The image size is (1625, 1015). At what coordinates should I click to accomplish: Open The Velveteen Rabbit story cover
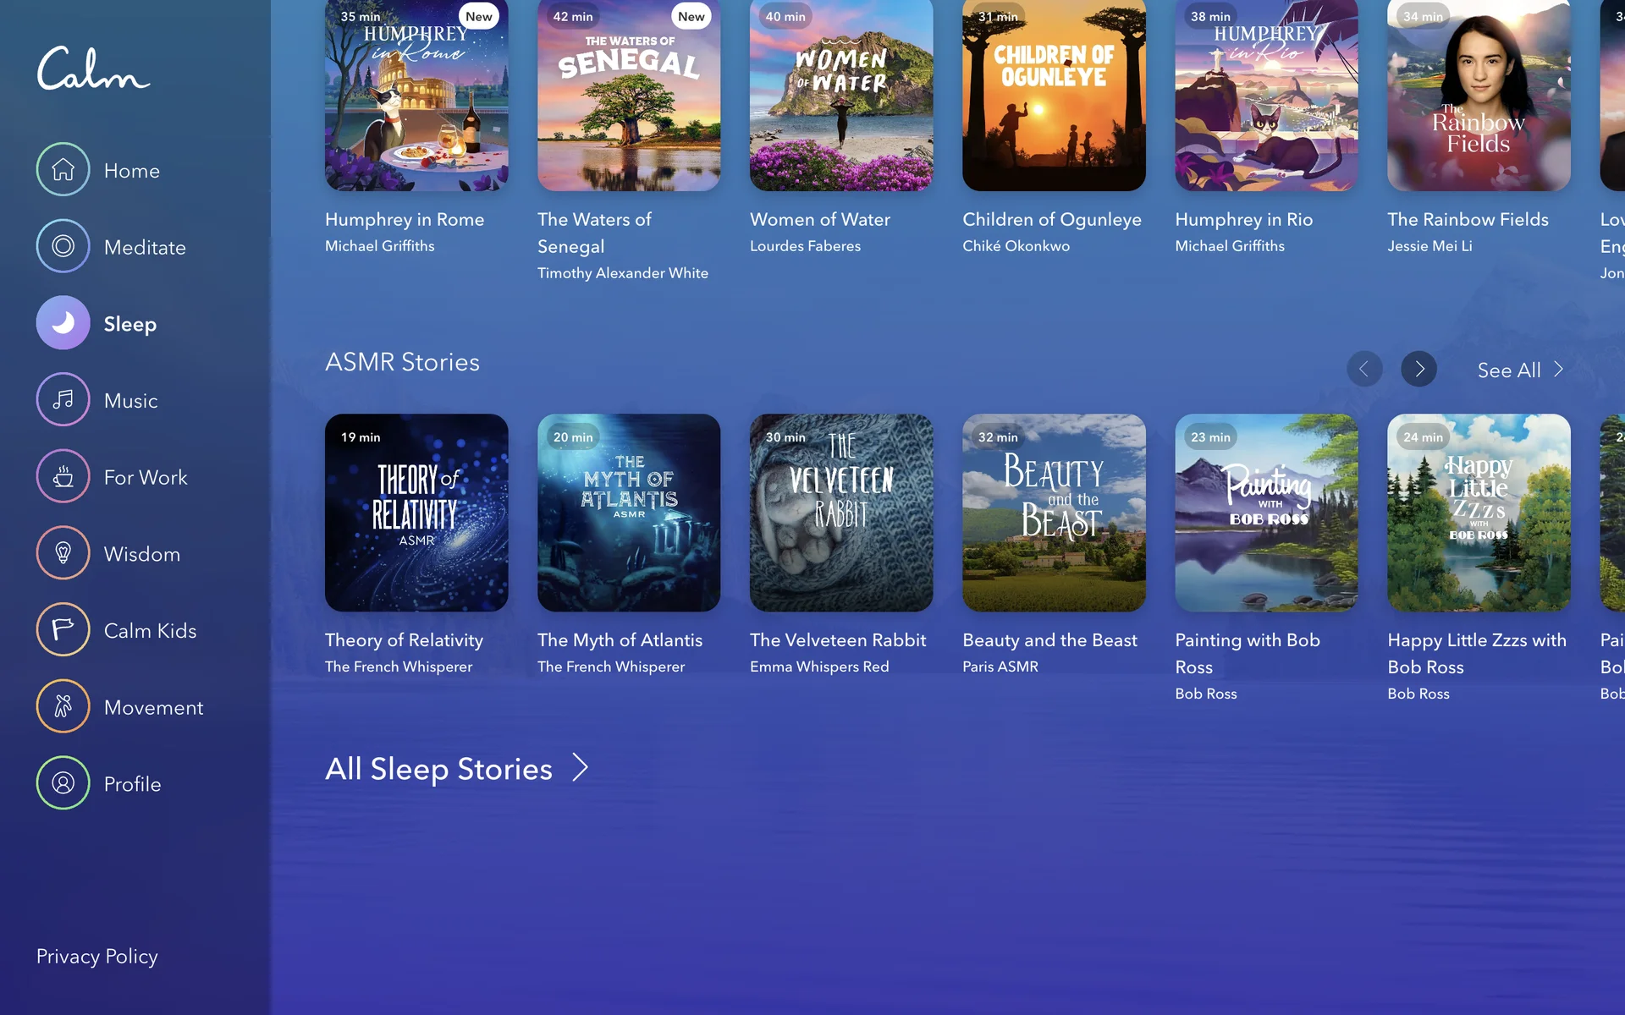click(841, 513)
